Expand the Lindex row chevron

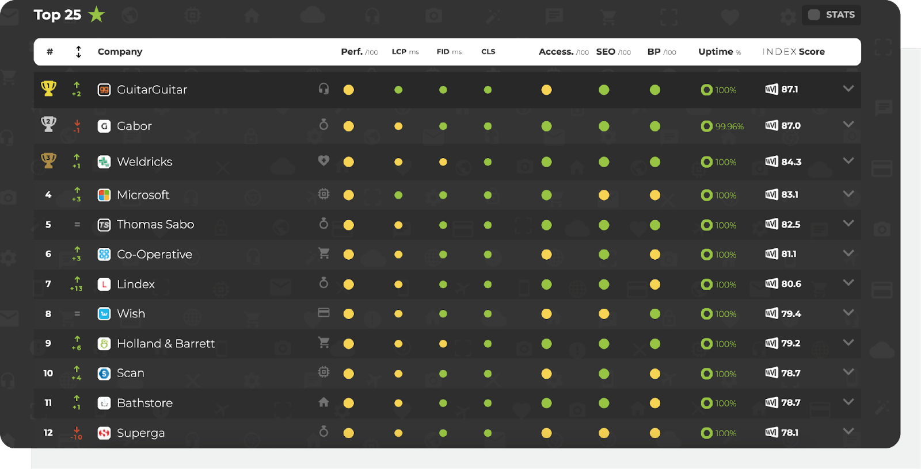(848, 283)
